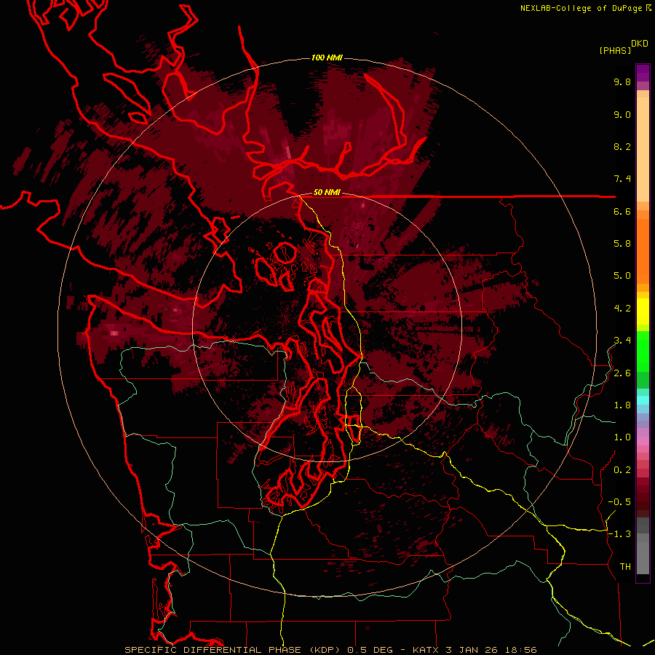Click the 3.4 value on the color scale

click(x=622, y=340)
